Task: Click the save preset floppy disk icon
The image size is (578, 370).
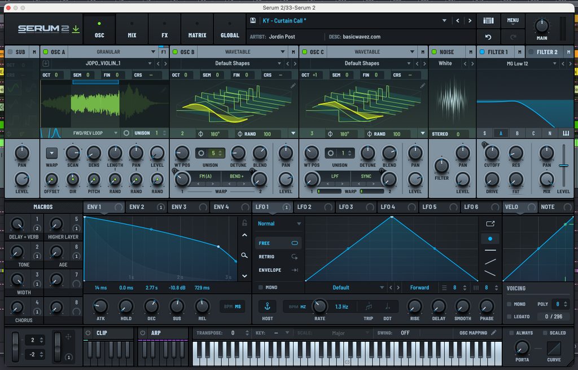Action: coord(253,21)
